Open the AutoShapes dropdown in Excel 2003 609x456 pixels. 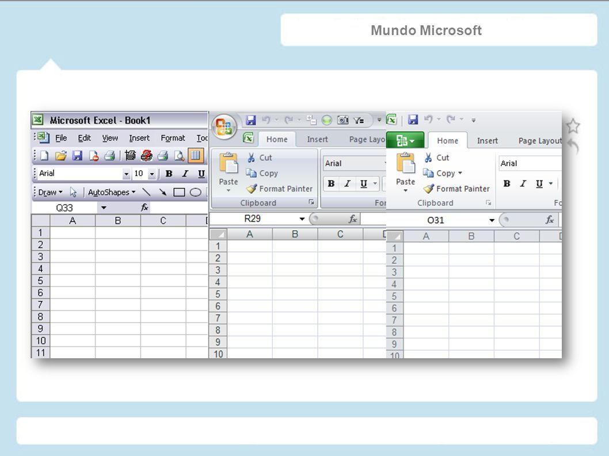[112, 192]
